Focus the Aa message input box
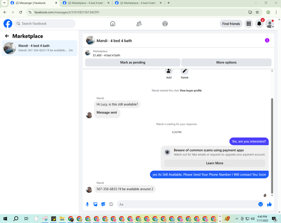 pos(187,204)
